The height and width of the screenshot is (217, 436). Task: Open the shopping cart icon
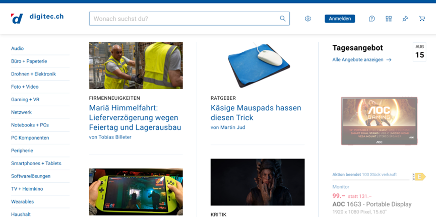click(x=422, y=19)
